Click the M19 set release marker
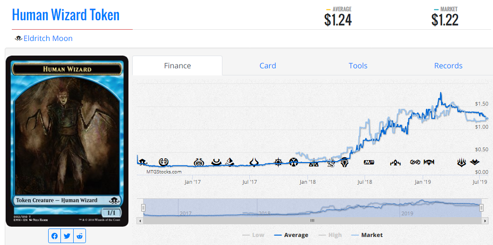 (x=368, y=163)
